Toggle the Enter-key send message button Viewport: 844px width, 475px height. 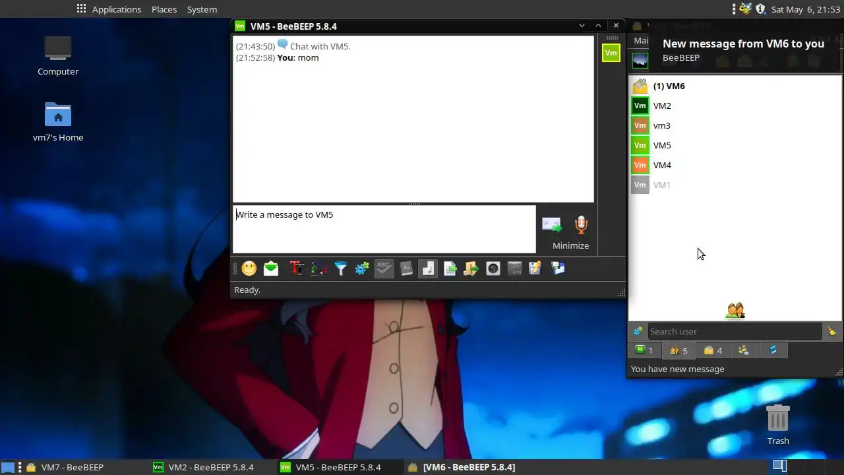428,269
